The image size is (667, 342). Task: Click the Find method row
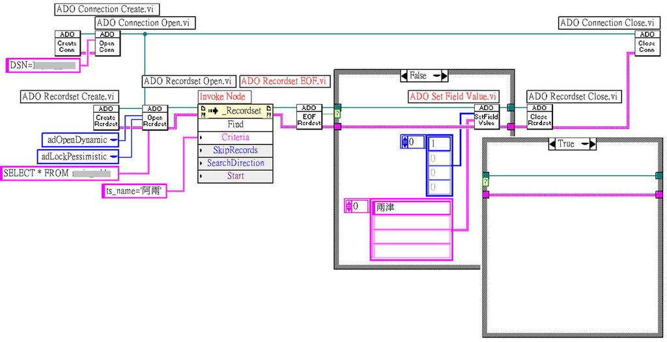(x=235, y=124)
